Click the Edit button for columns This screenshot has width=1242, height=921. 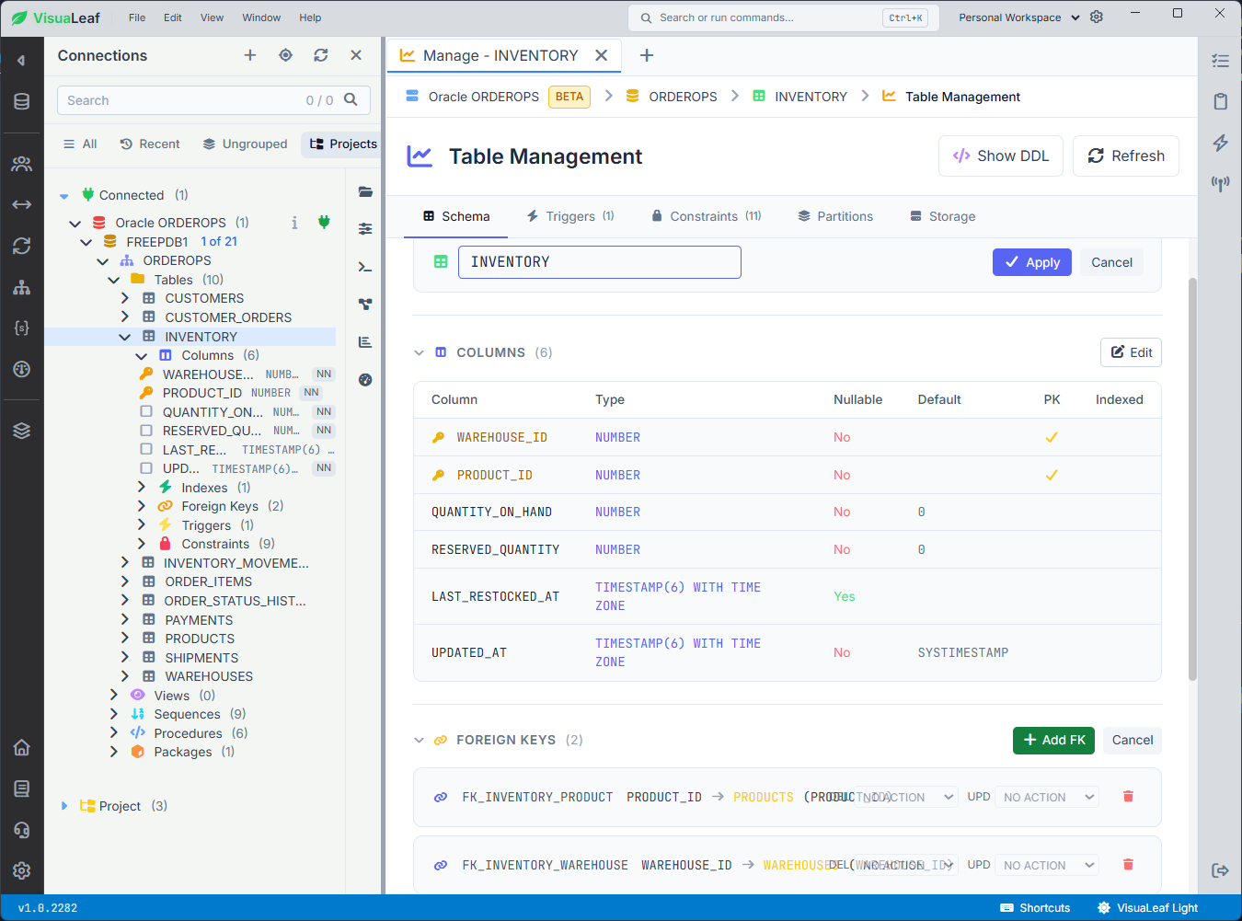click(1131, 352)
